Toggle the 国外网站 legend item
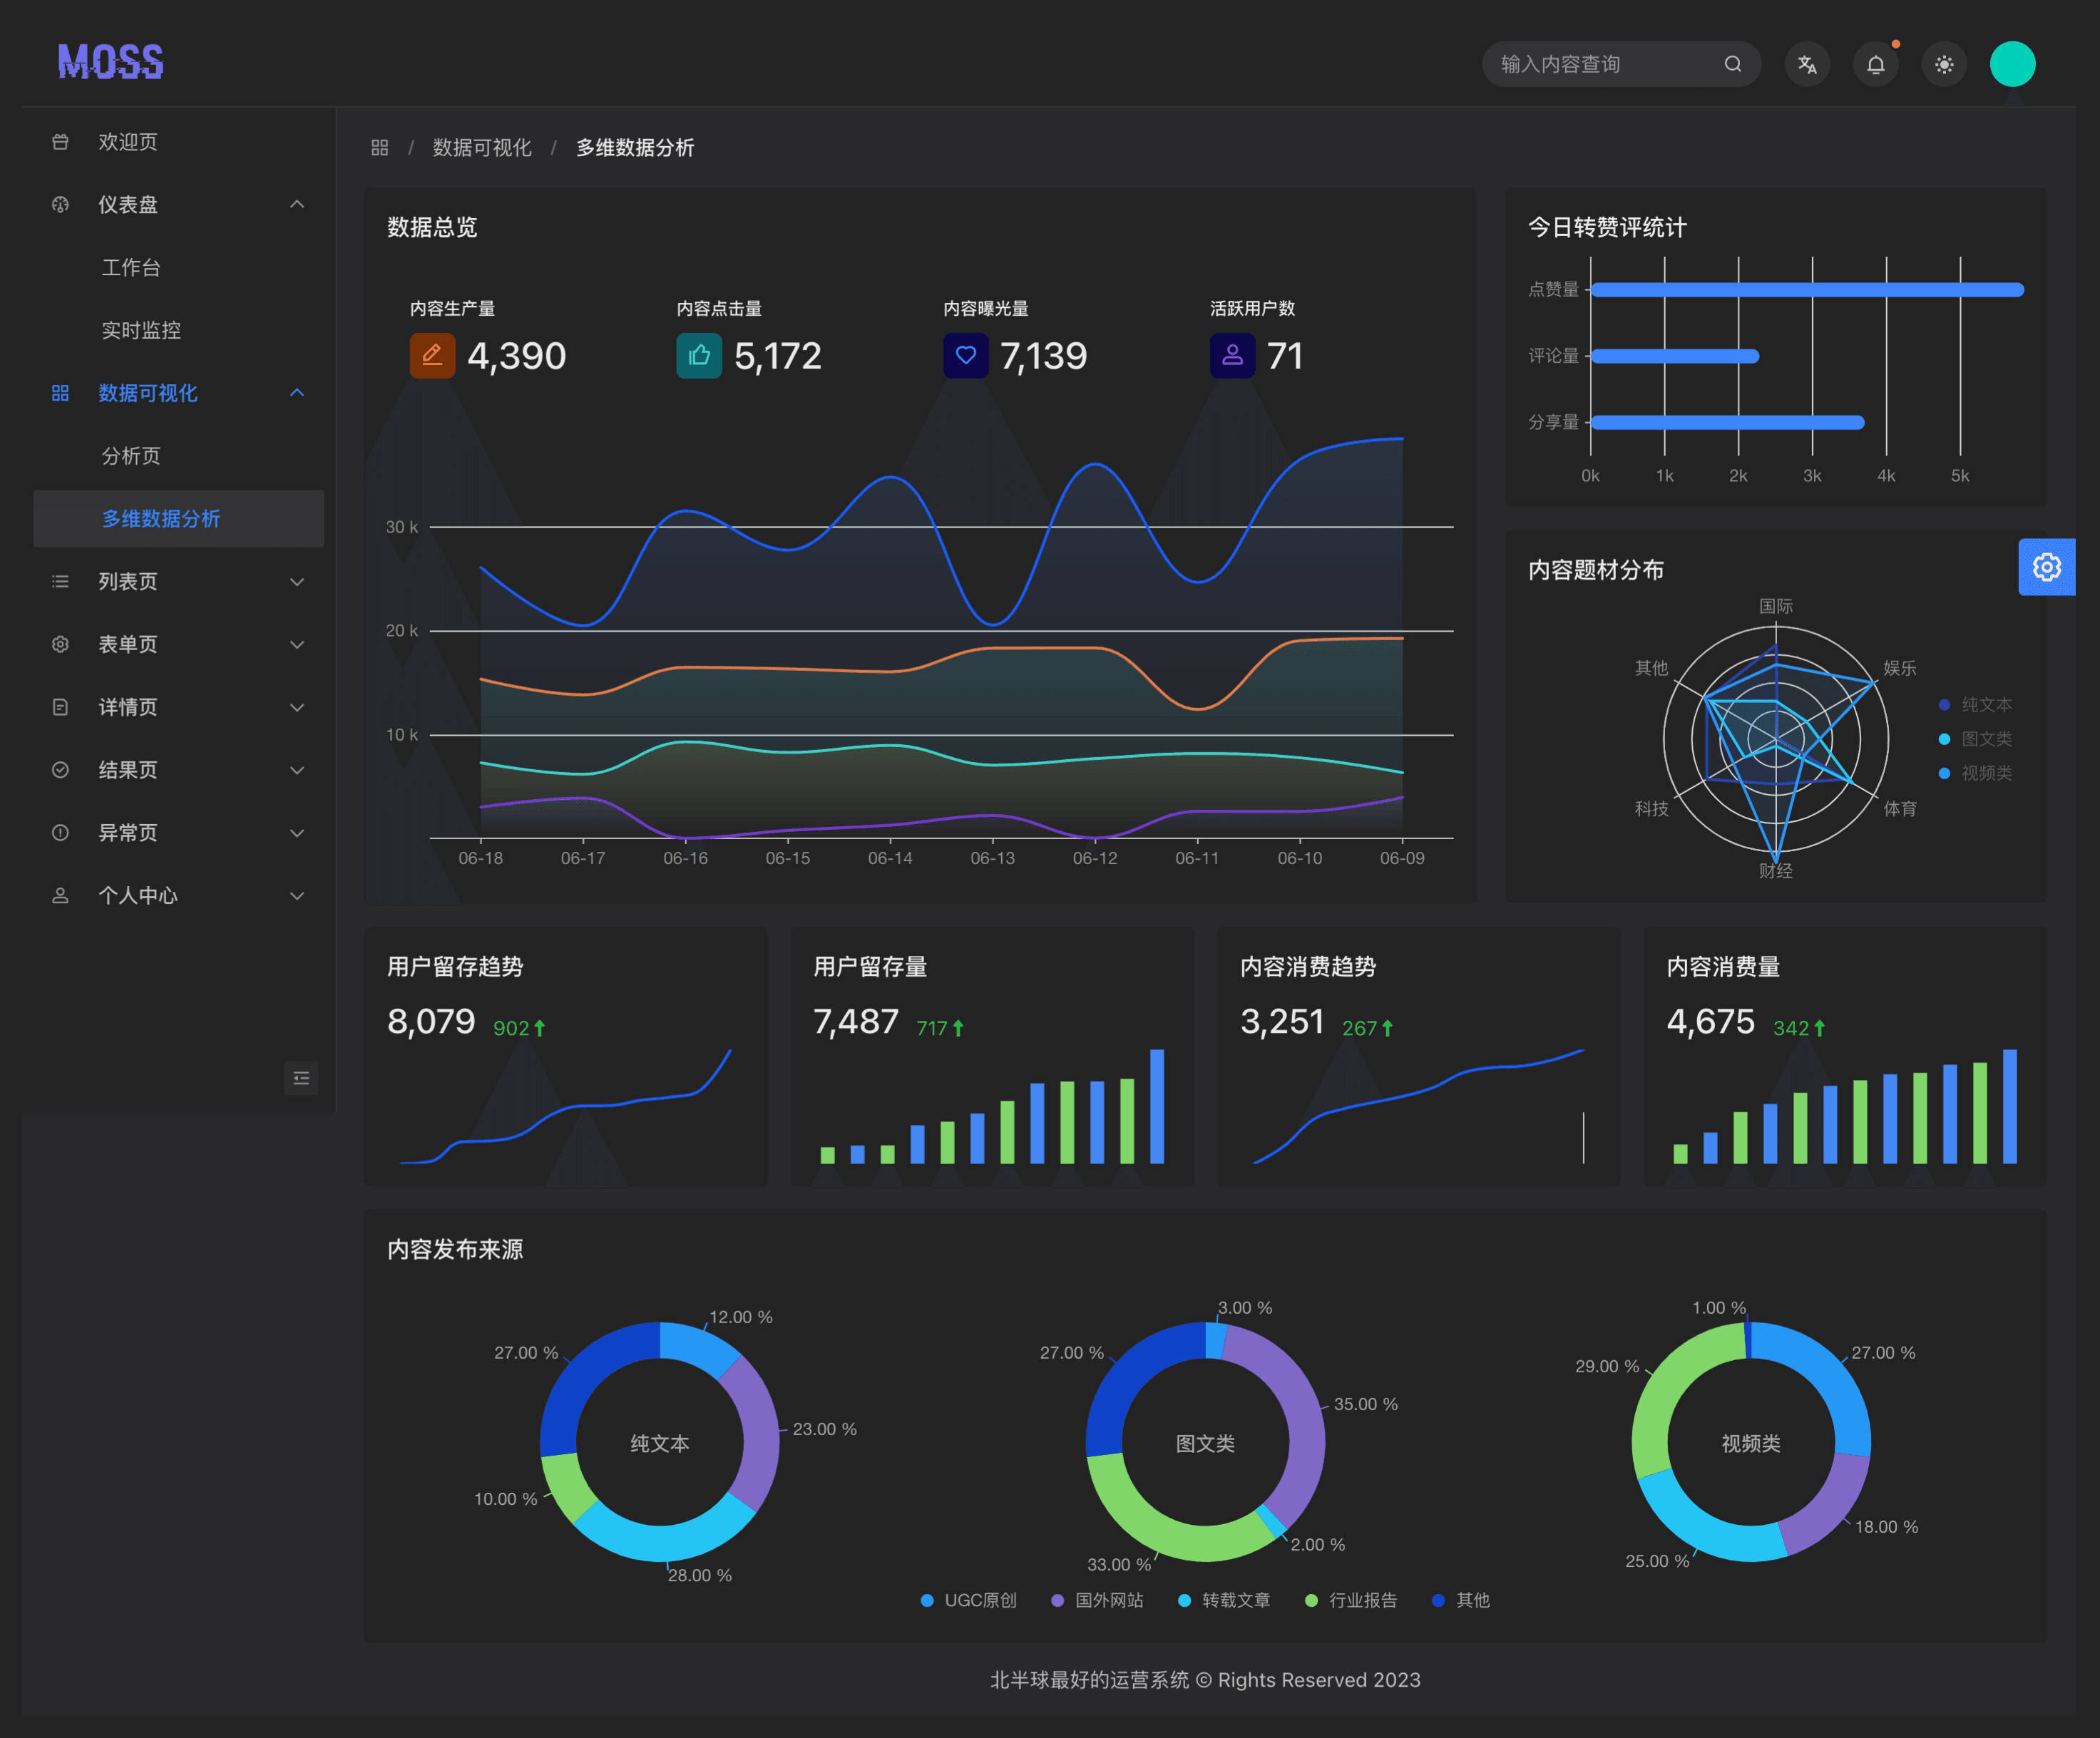This screenshot has width=2100, height=1738. click(1097, 1601)
